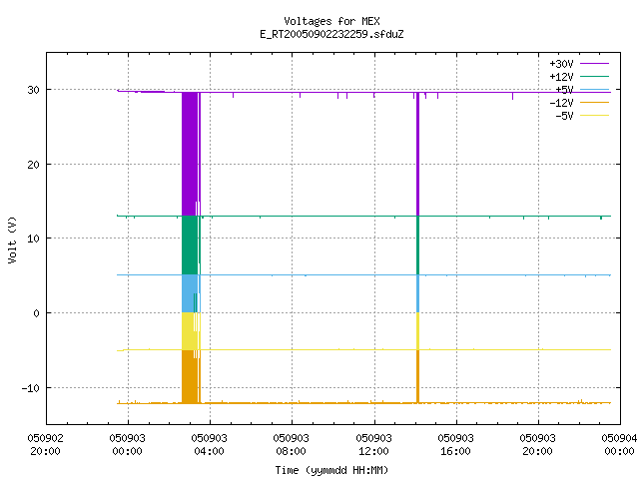
Task: Click the x-axis tick label 050903 20:00
Action: [537, 444]
